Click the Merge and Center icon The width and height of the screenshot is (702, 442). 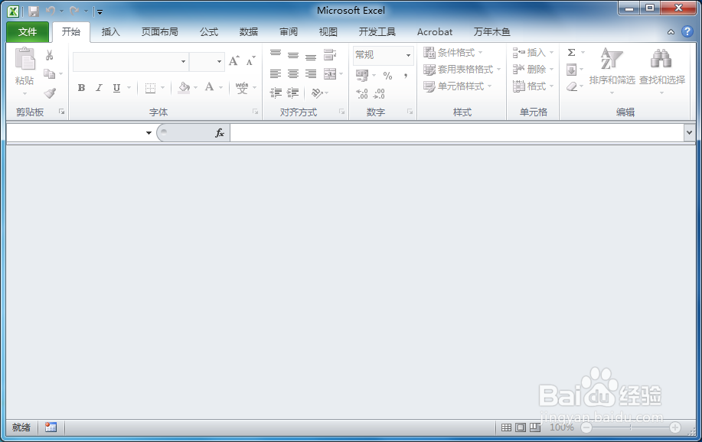pyautogui.click(x=330, y=74)
